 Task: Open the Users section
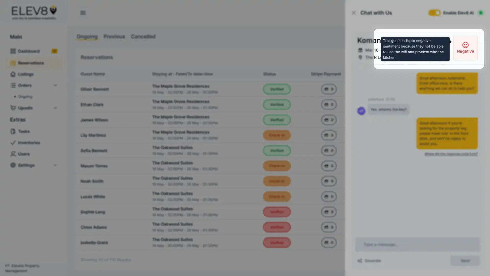(24, 154)
